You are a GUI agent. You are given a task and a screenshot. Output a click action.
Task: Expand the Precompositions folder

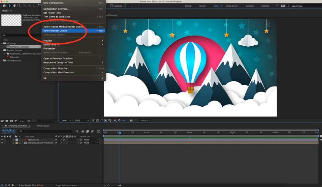coord(1,60)
